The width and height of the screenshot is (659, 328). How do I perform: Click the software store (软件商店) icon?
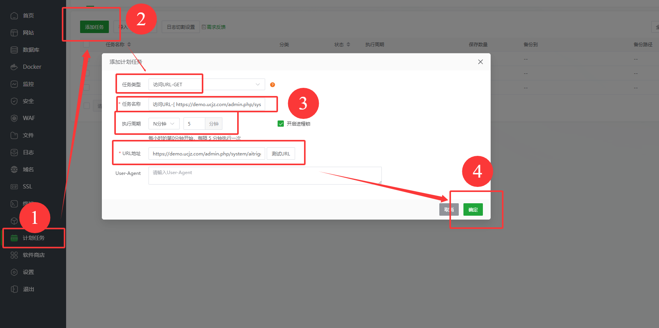click(x=14, y=255)
